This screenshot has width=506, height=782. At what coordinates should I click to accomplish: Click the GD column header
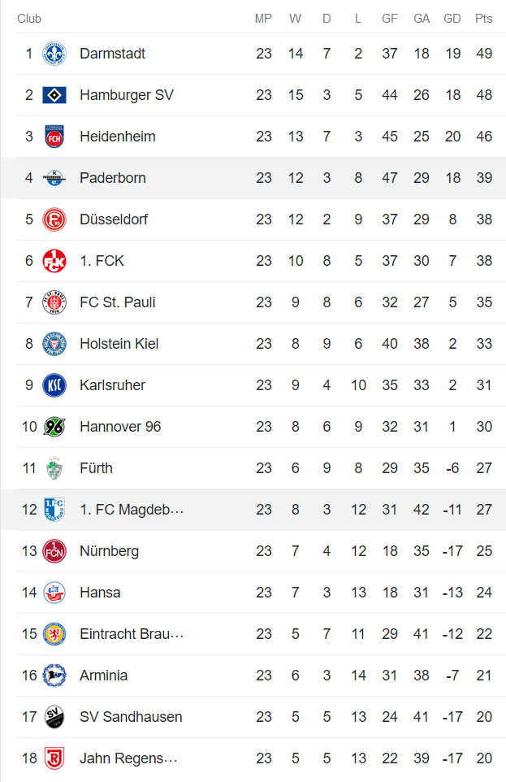[452, 19]
